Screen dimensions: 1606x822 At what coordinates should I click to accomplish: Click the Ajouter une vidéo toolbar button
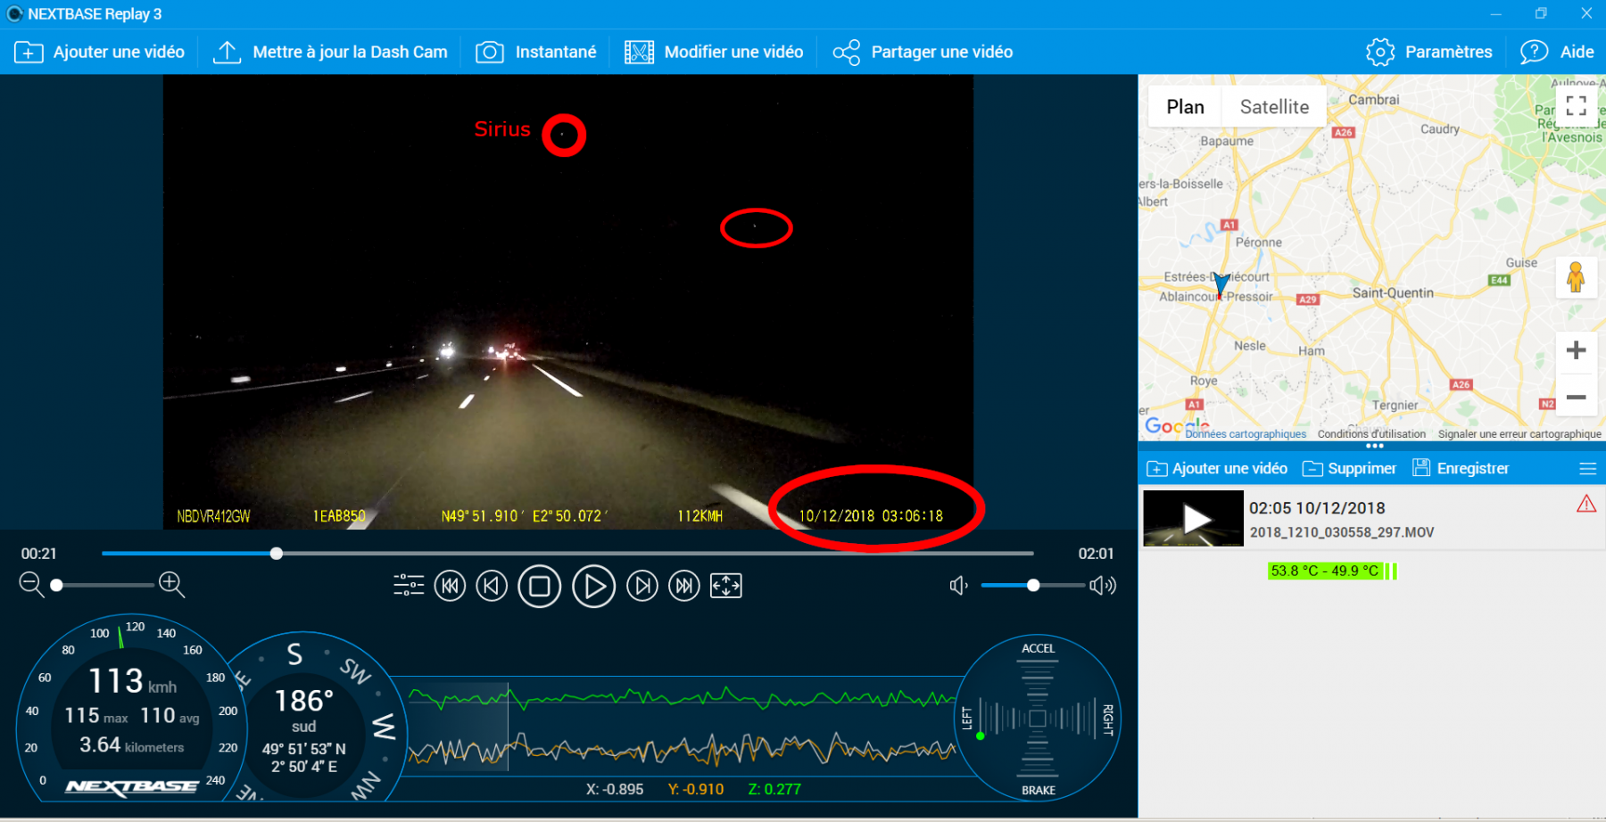click(x=99, y=52)
